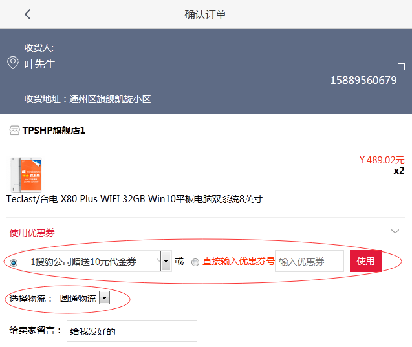Screen dimensions: 412x347
Task: Click the store icon beside TPSHP旗舰店1
Action: [14, 131]
